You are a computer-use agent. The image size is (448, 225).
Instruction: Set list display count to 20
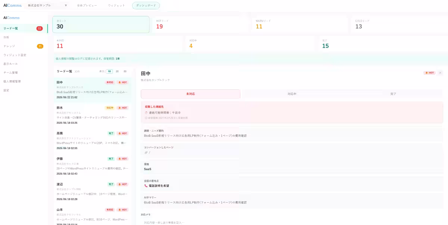(x=117, y=71)
